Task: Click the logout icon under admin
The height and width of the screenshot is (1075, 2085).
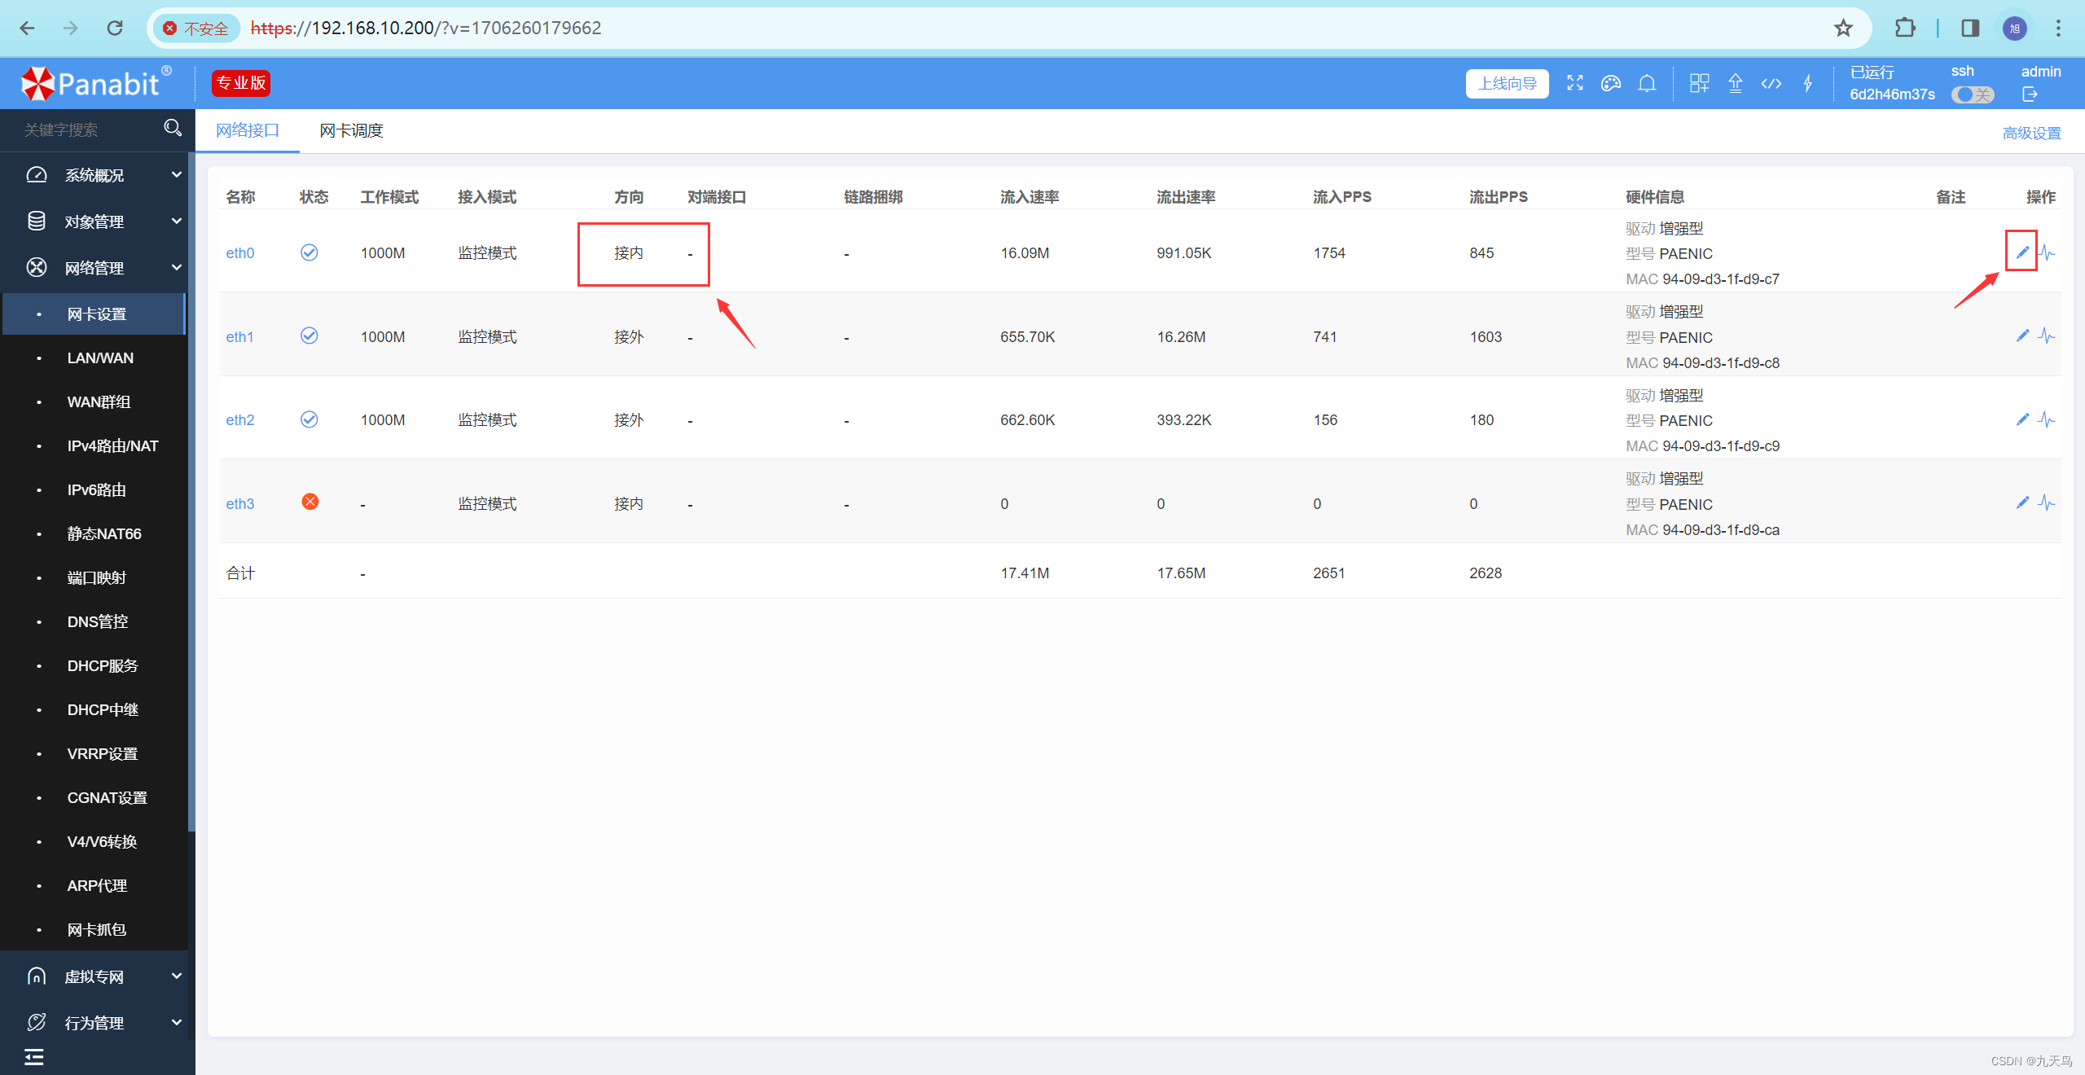Action: pyautogui.click(x=2030, y=94)
